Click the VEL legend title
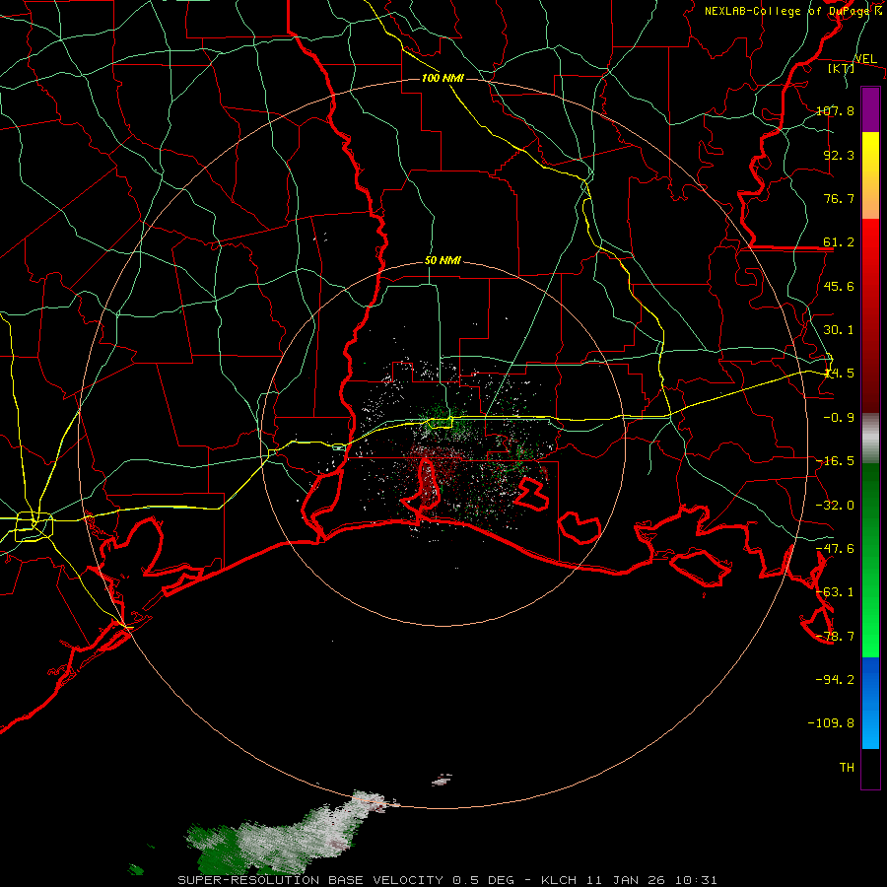The height and width of the screenshot is (887, 887). [865, 59]
